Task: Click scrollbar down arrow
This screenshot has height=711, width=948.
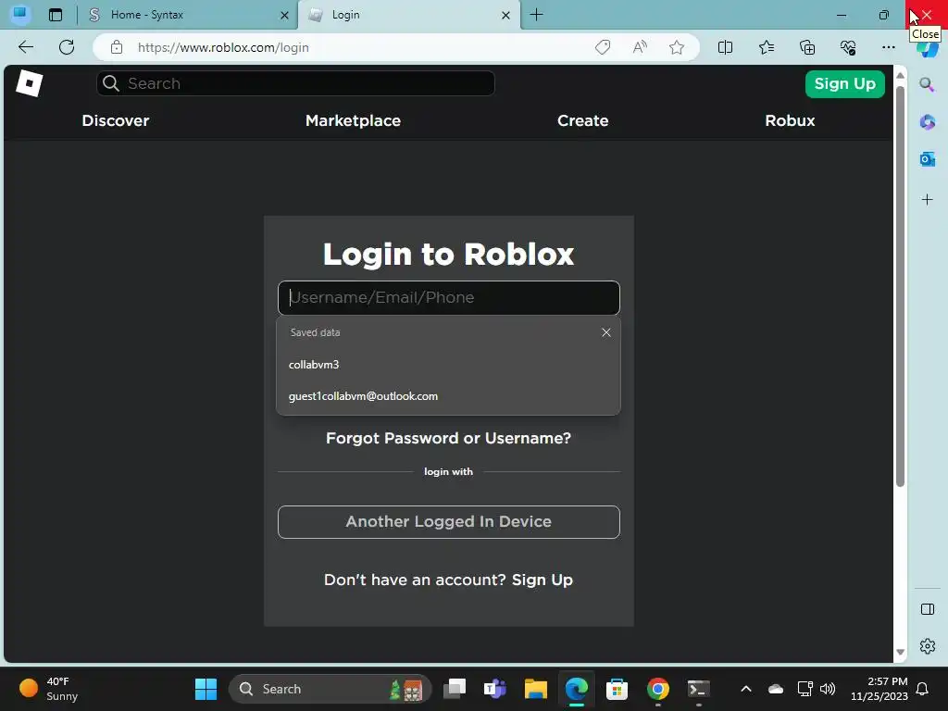Action: click(900, 653)
